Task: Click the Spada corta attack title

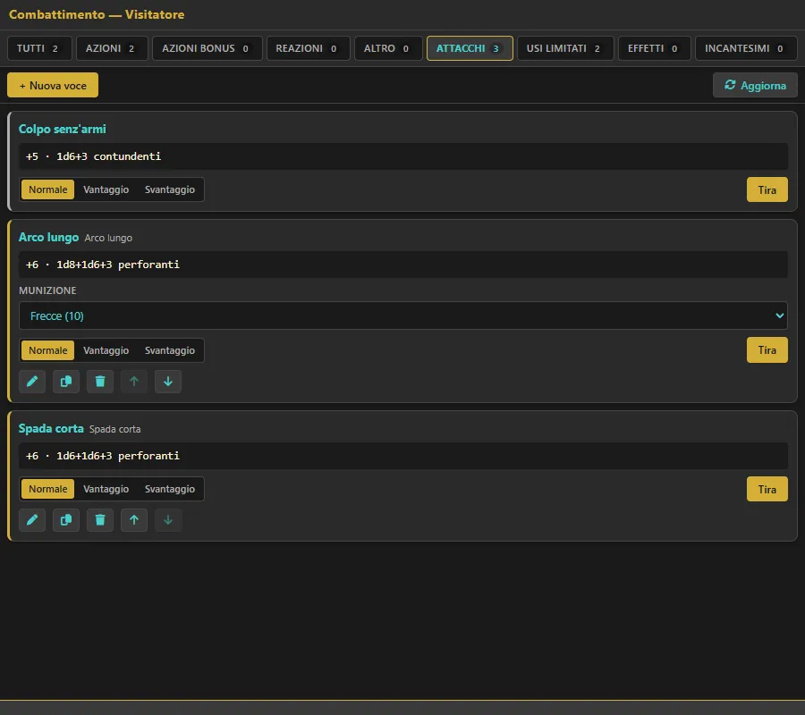Action: point(51,428)
